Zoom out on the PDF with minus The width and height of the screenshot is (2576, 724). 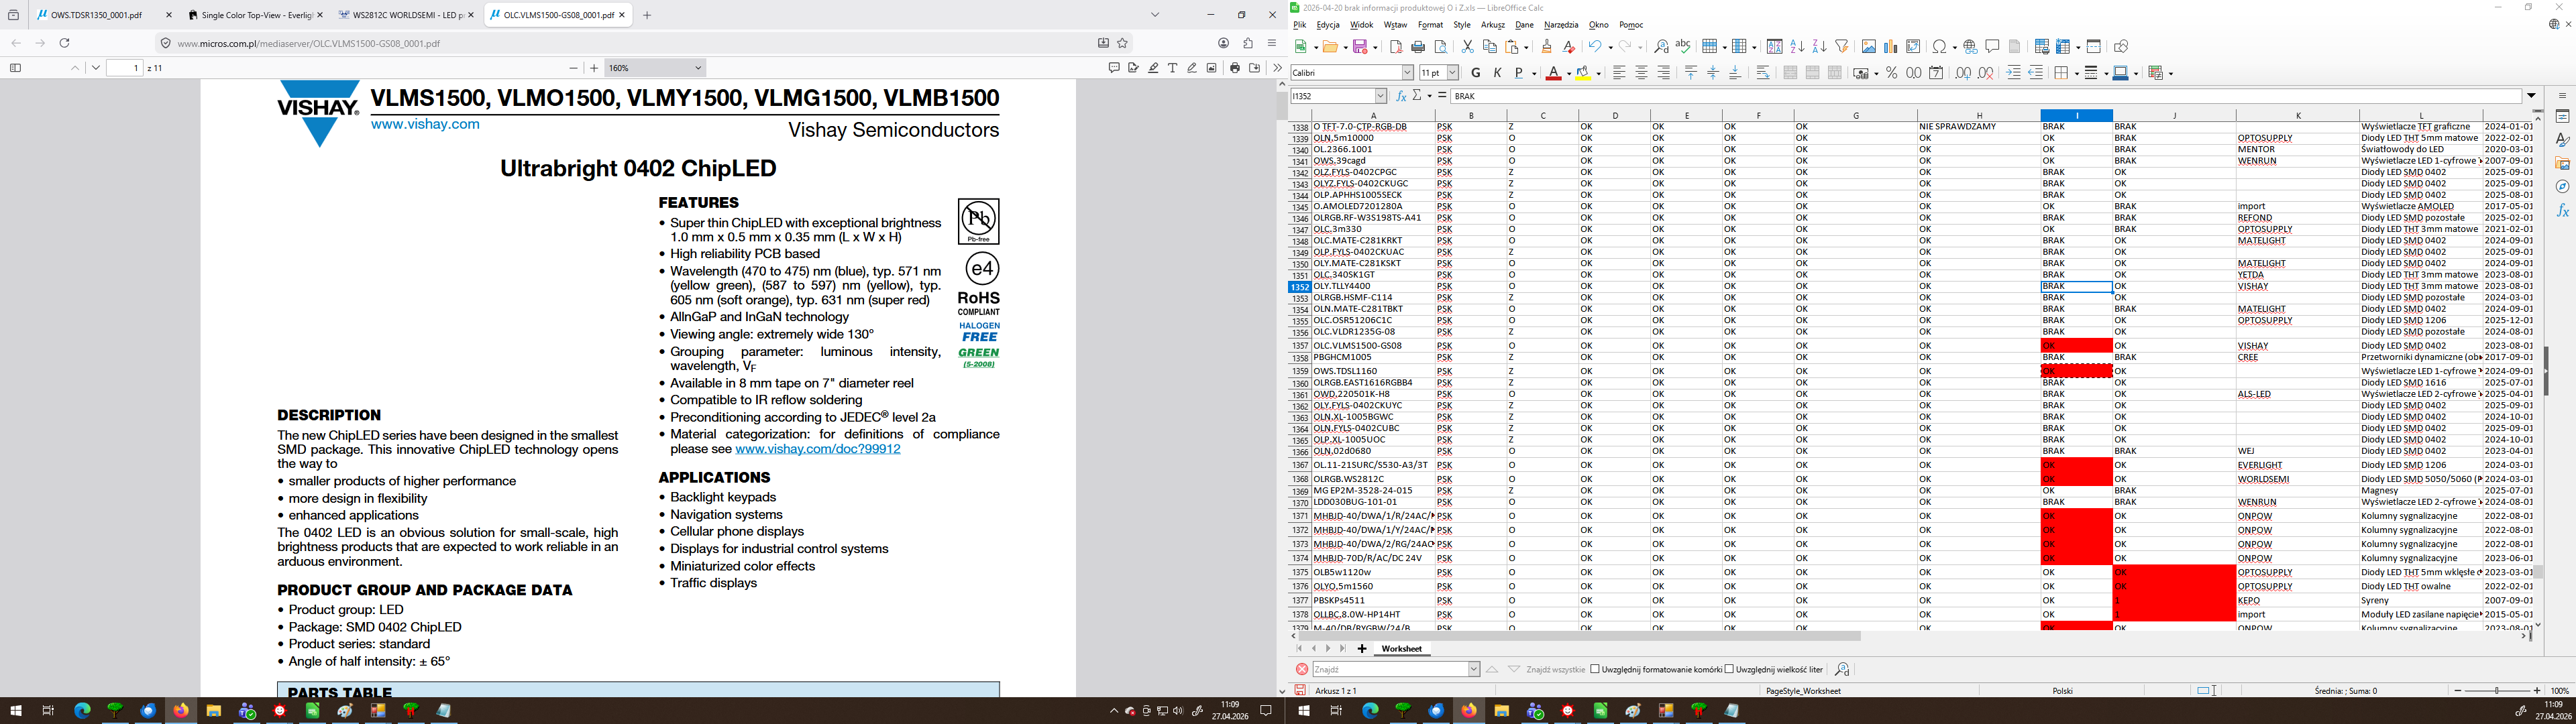pos(573,68)
